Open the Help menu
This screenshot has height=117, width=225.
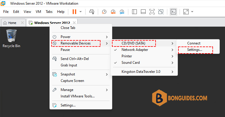point(61,12)
